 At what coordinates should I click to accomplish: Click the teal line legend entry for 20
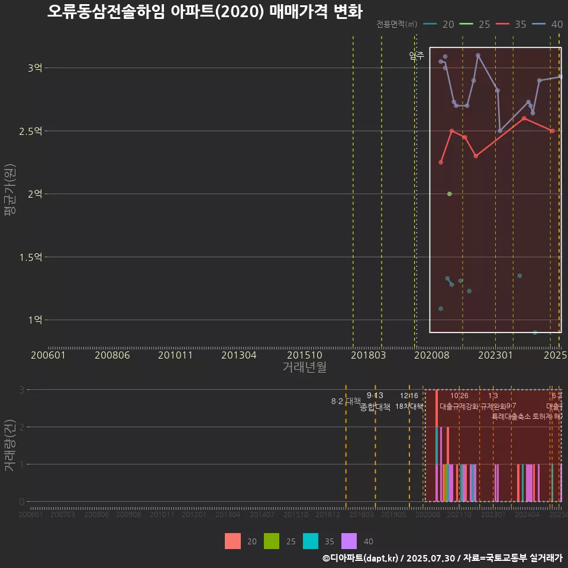[438, 24]
